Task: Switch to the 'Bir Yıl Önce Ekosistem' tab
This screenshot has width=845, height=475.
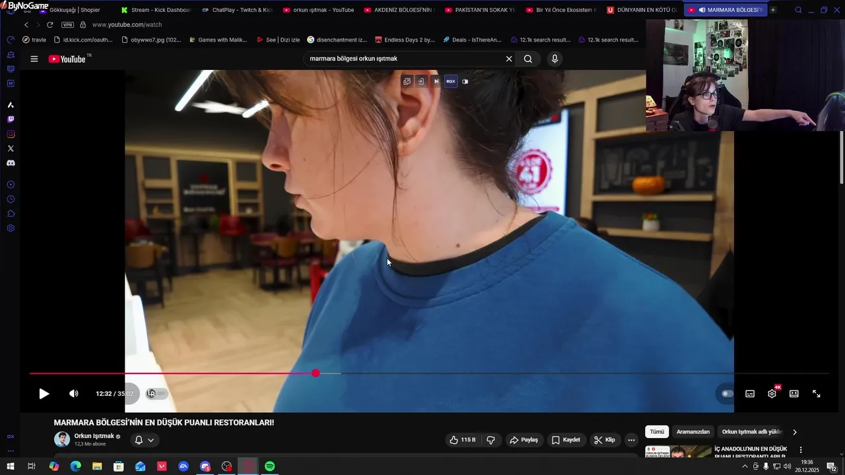Action: (x=560, y=10)
